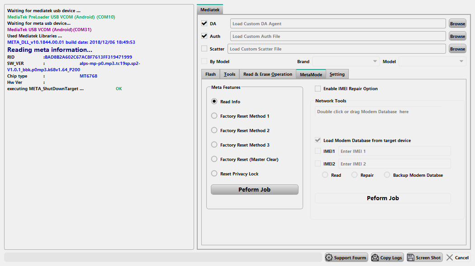Click the Screen Shot button
Viewport: 475px width, 266px height.
click(x=425, y=257)
